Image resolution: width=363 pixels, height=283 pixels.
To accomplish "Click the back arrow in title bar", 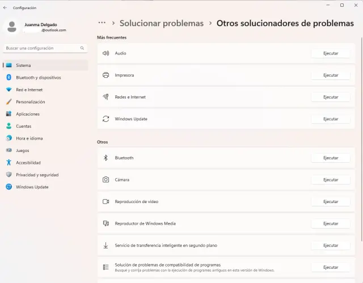I will (5, 8).
